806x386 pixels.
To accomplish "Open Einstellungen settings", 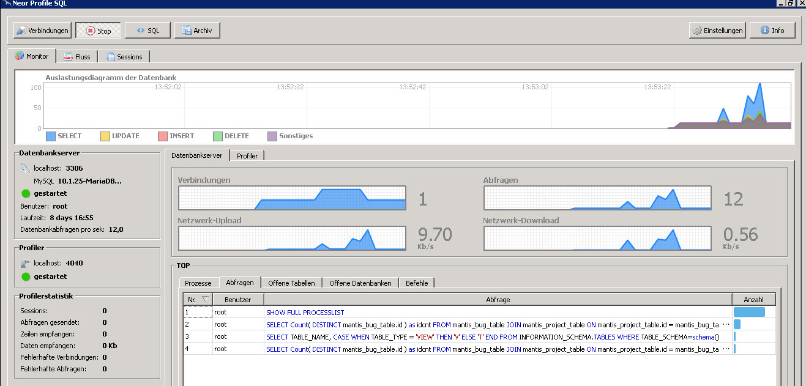I will point(717,31).
